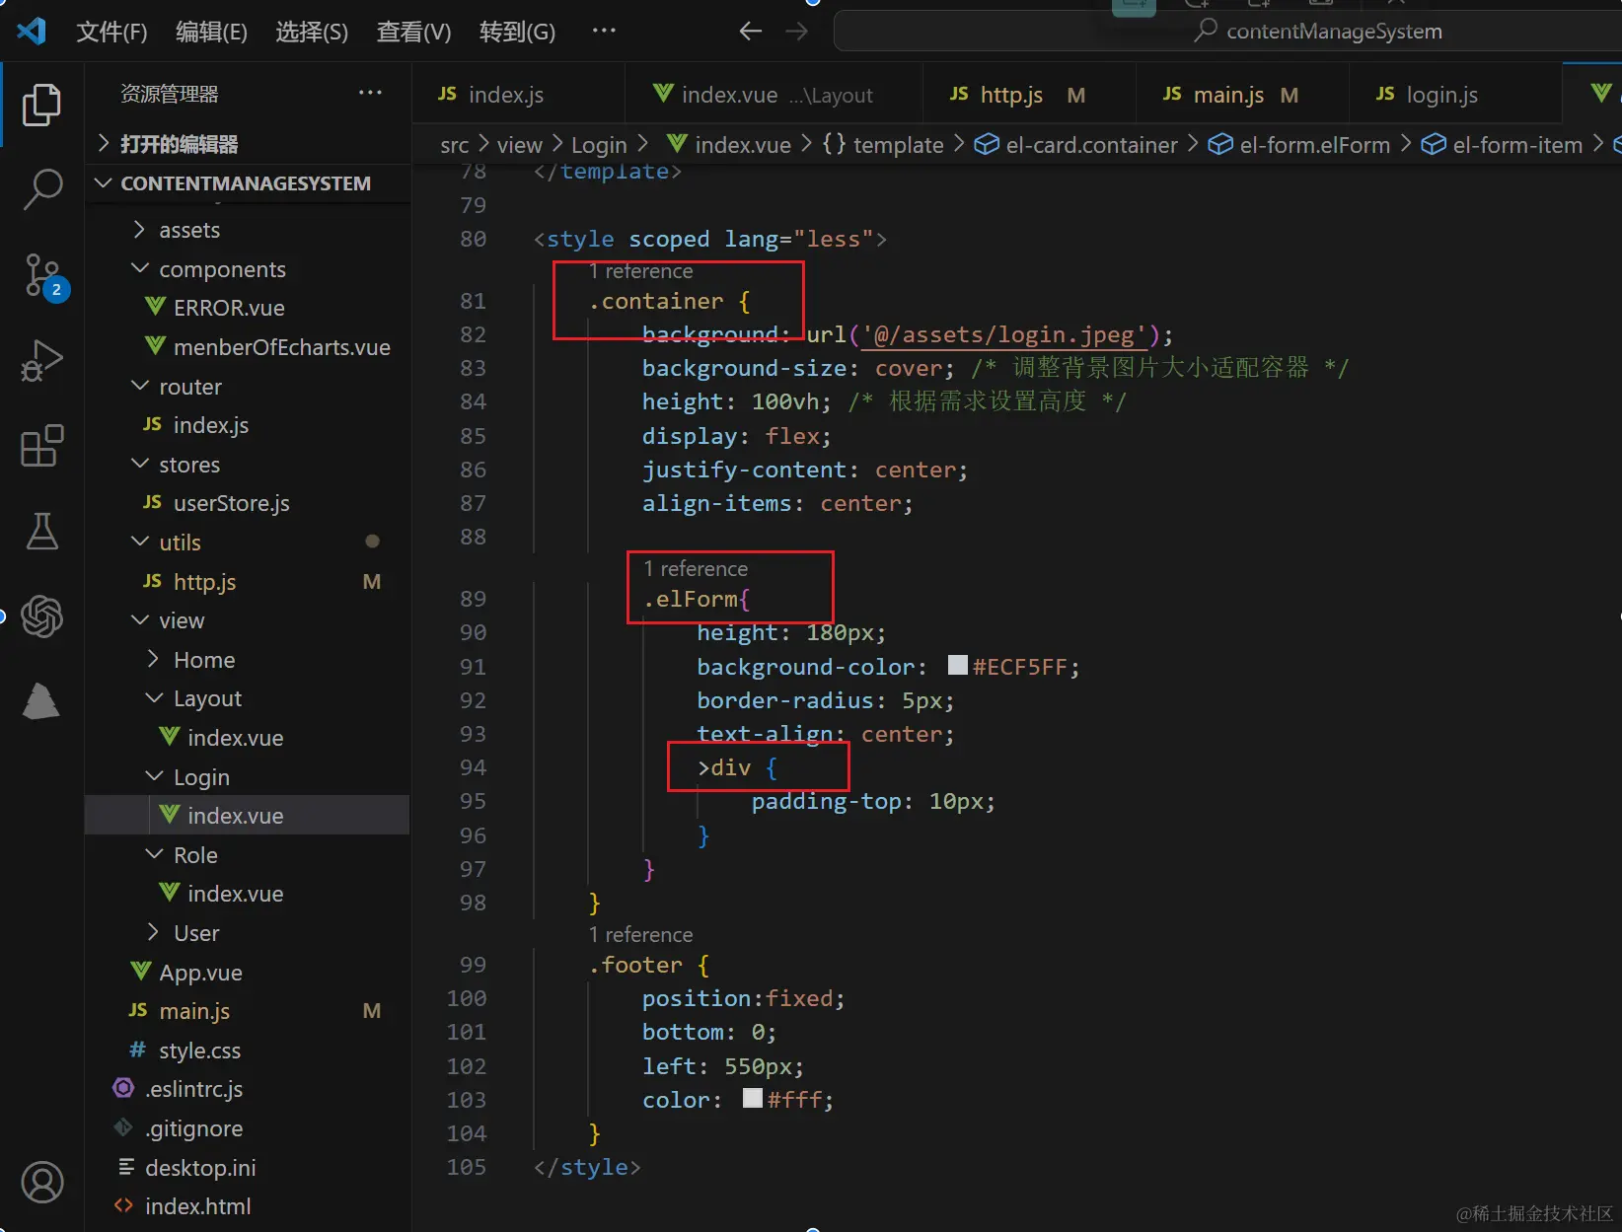
Task: Collapse the CONTENTMANAGESYSTEM project root
Action: [248, 183]
